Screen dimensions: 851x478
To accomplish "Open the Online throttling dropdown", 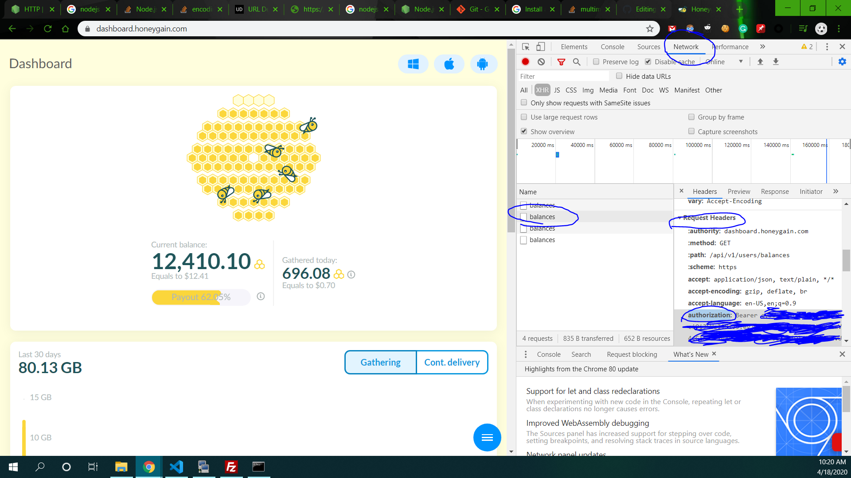I will point(724,62).
